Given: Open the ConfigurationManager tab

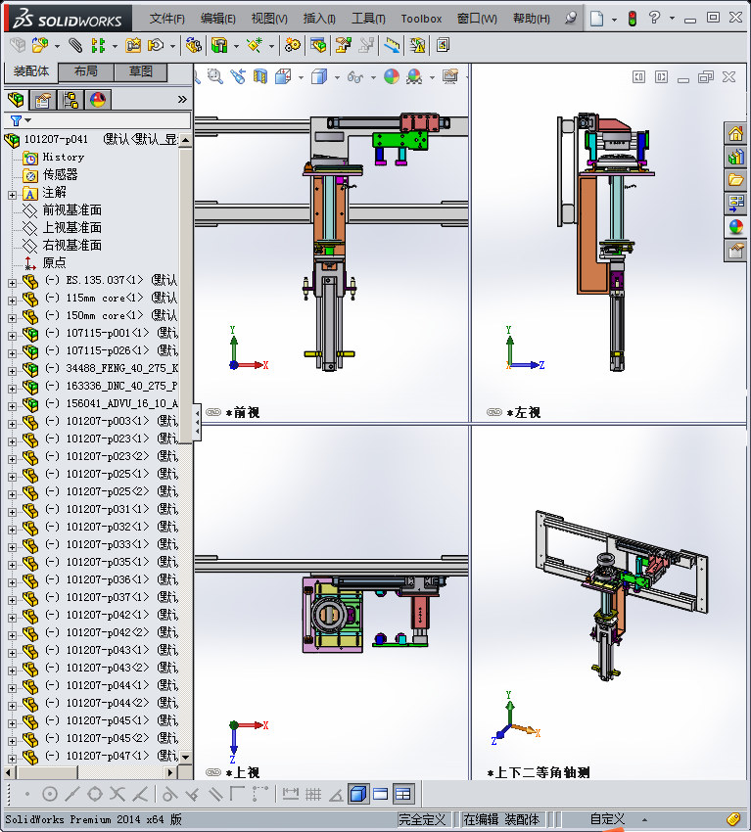Looking at the screenshot, I should 70,99.
